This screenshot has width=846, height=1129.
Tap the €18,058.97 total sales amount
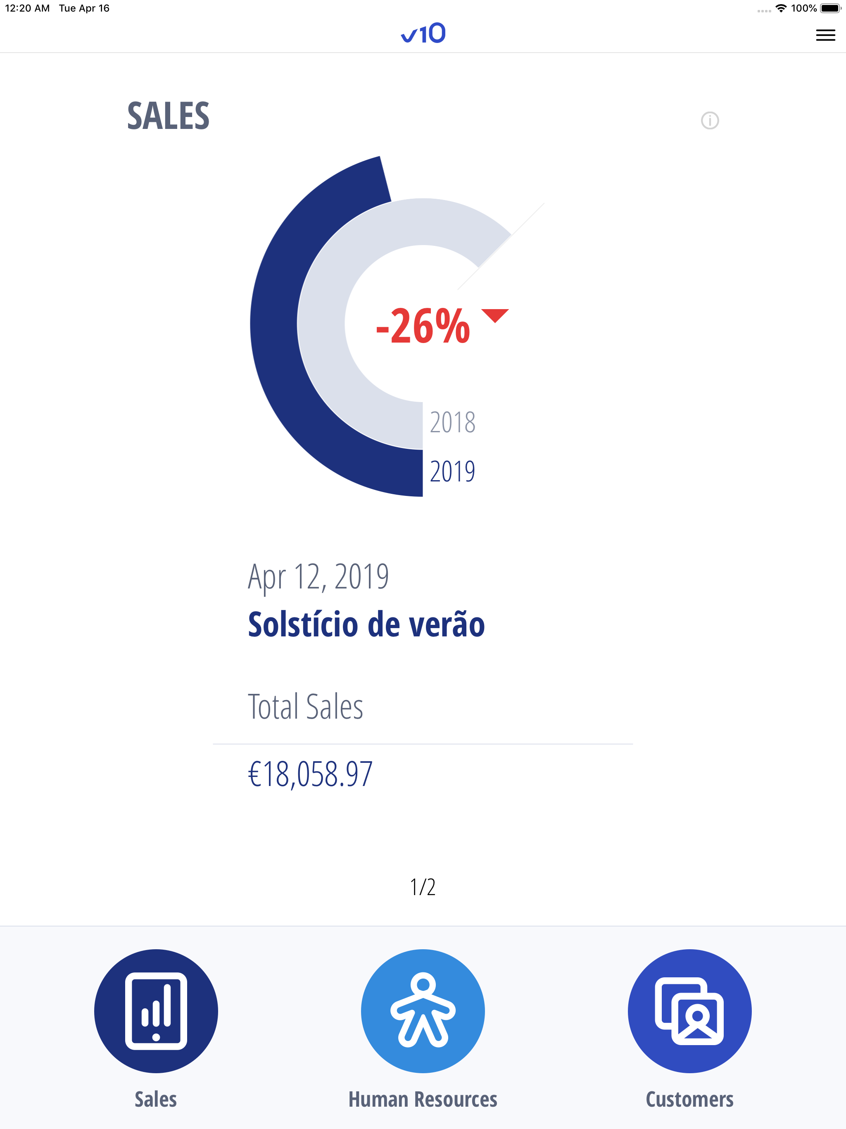[310, 774]
